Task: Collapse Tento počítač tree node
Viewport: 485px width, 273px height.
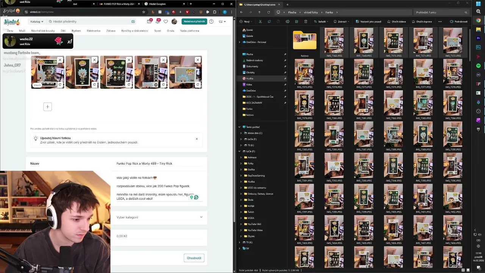Action: [239, 127]
